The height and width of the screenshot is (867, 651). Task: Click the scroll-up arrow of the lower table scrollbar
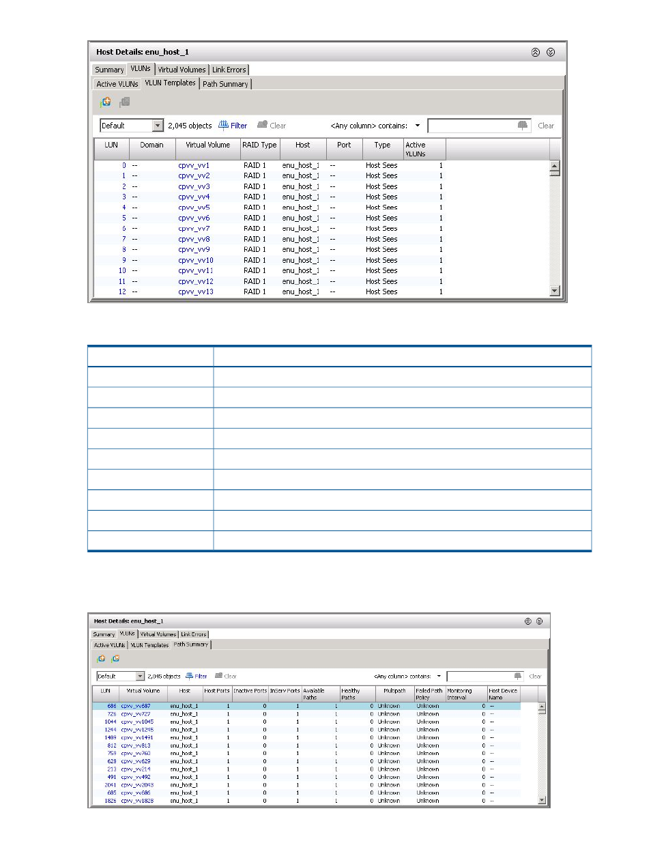(x=542, y=706)
